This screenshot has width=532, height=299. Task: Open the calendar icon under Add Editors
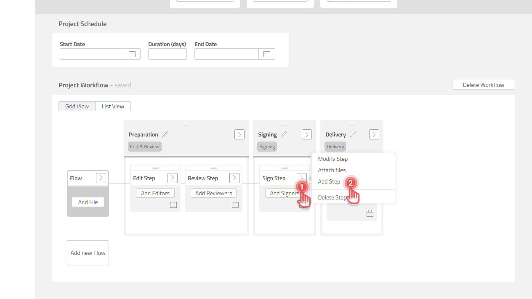(x=173, y=205)
